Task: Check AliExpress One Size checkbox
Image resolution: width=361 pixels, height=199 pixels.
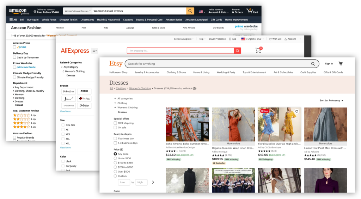Action: [x=63, y=125]
